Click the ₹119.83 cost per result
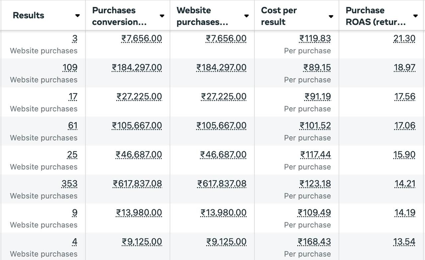This screenshot has height=260, width=425. [x=315, y=39]
